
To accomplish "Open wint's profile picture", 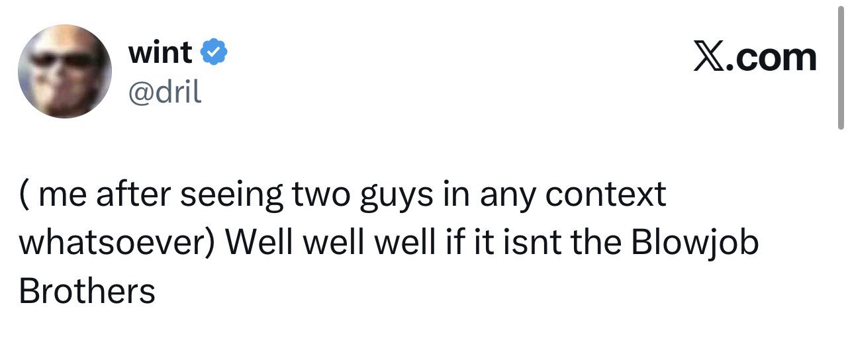I will (x=65, y=72).
